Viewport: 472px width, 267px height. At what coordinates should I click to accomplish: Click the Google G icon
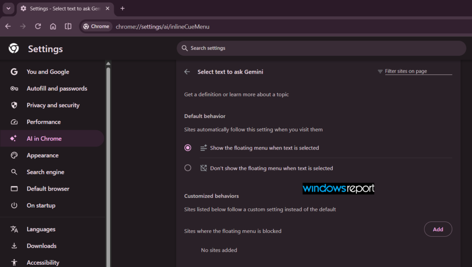tap(14, 72)
